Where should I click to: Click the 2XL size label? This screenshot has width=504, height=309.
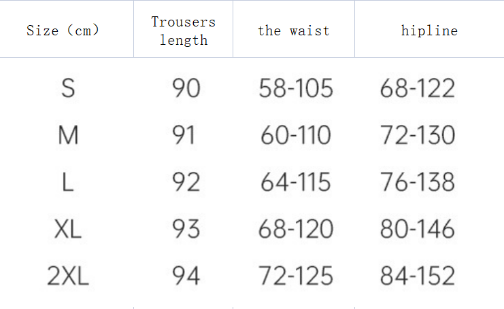click(x=68, y=276)
